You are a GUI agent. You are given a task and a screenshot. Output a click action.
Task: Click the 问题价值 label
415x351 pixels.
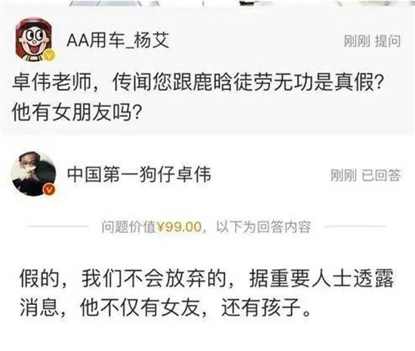[x=129, y=227]
